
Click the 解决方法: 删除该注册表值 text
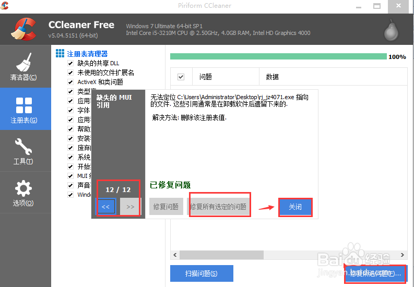tap(190, 117)
